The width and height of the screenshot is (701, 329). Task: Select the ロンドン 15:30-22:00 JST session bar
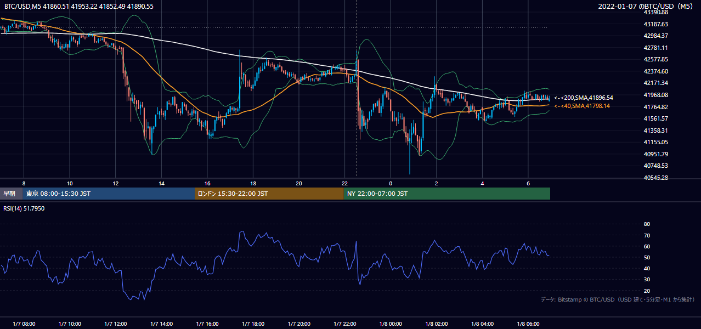[x=269, y=194]
